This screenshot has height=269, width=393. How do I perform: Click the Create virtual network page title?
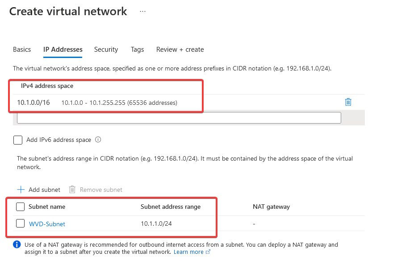click(x=68, y=12)
